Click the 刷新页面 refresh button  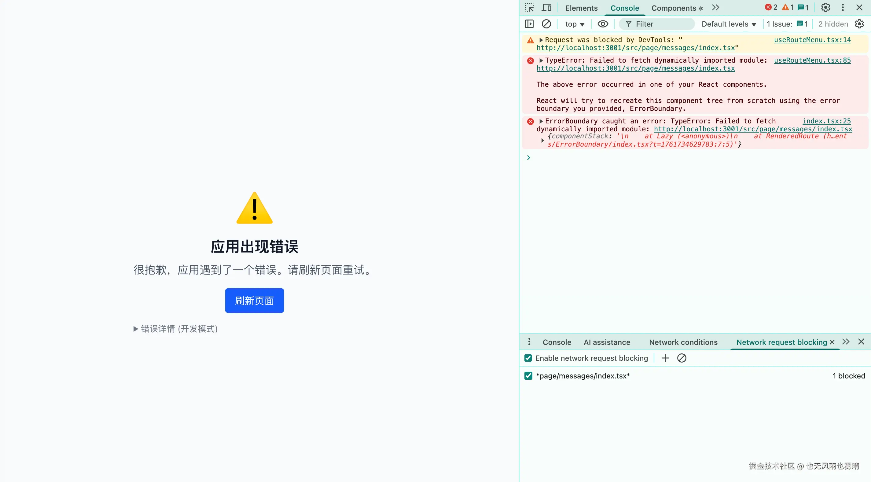pos(254,301)
